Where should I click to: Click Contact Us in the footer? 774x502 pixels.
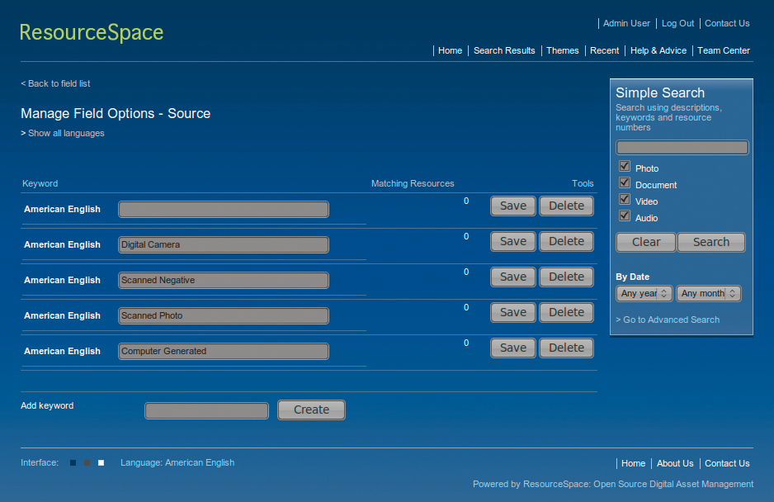click(x=727, y=463)
